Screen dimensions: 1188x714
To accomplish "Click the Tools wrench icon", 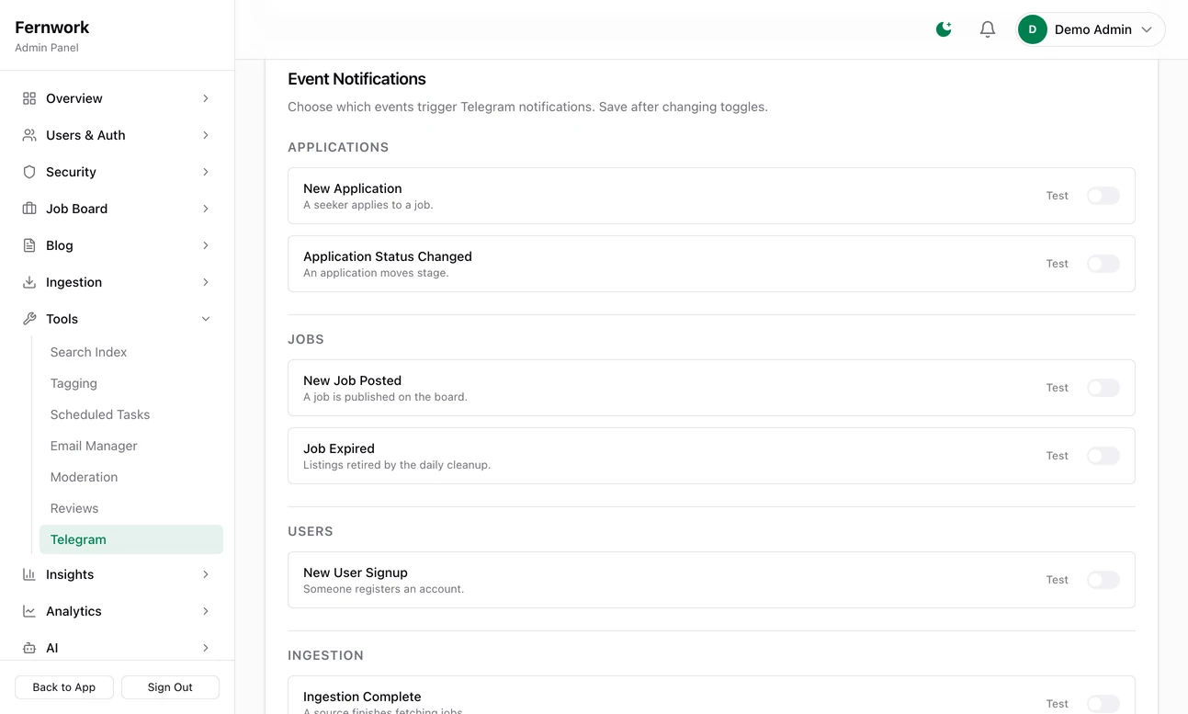I will pyautogui.click(x=29, y=319).
